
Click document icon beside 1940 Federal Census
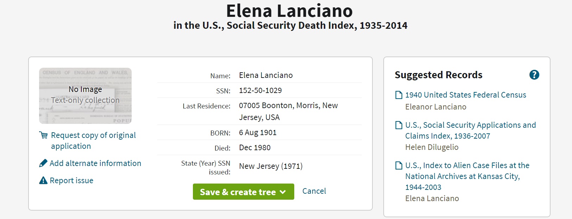pyautogui.click(x=399, y=95)
